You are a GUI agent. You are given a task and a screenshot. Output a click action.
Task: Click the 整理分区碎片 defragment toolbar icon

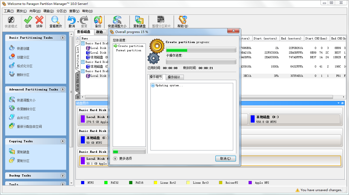point(161,20)
